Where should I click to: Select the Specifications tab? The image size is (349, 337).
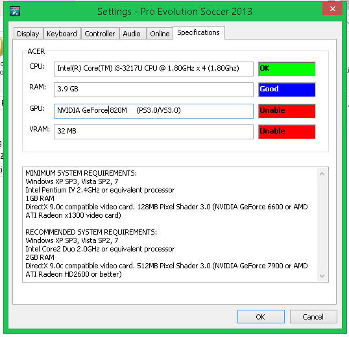[199, 32]
